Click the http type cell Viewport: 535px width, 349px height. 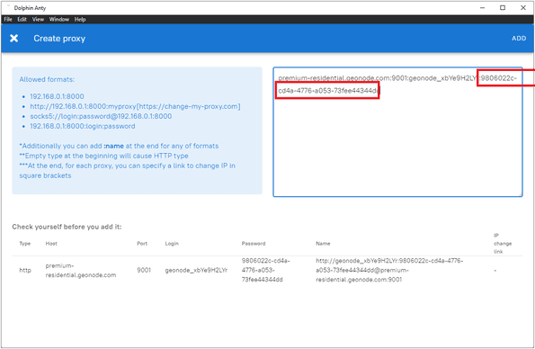(x=25, y=270)
